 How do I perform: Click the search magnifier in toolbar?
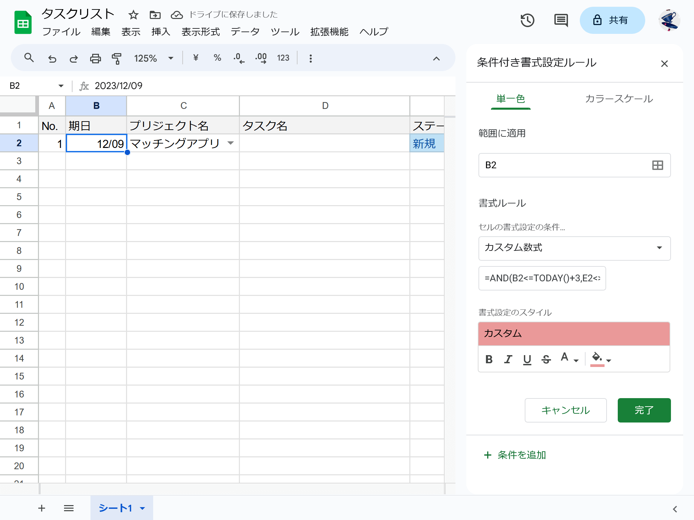pos(29,58)
